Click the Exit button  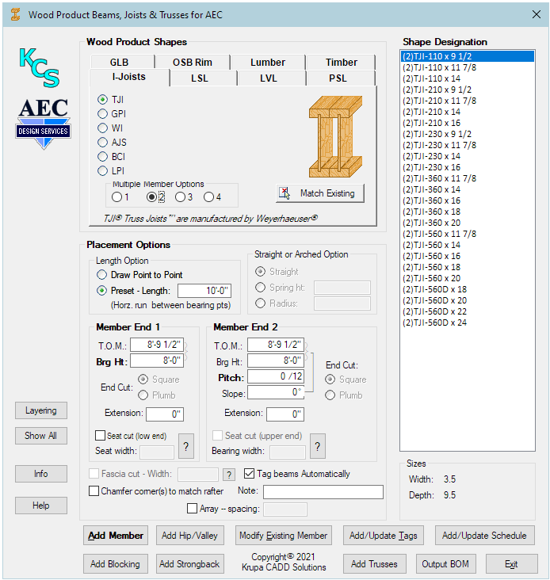tap(511, 563)
